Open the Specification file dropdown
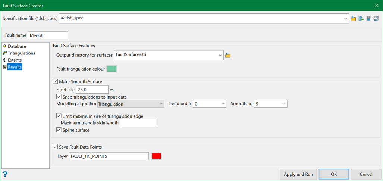This screenshot has width=383, height=181. 345,19
